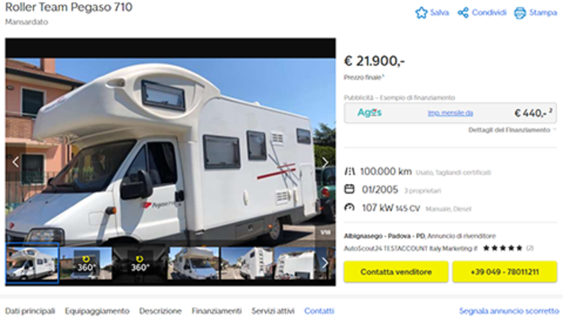Viewport: 563px width, 317px height.
Task: Click Segnala annuncio scorretto link
Action: (509, 311)
